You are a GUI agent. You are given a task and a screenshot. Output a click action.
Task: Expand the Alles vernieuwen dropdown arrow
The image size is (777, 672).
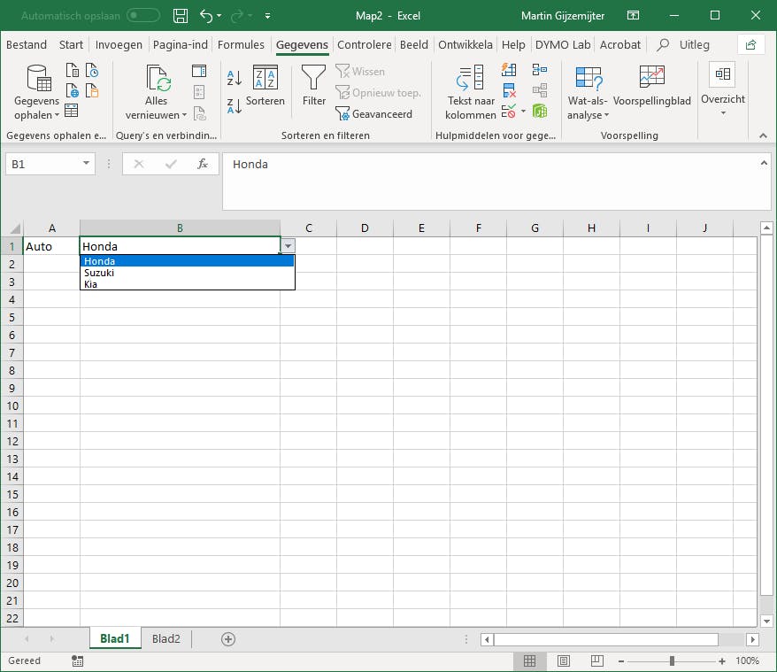tap(184, 115)
